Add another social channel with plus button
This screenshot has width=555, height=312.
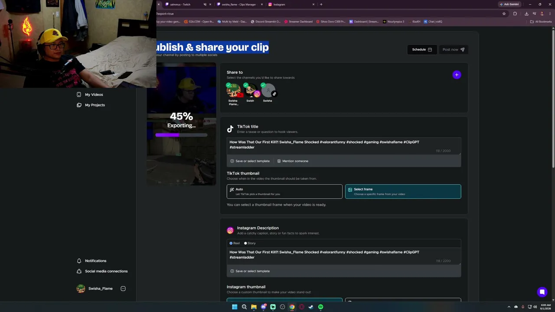457,75
